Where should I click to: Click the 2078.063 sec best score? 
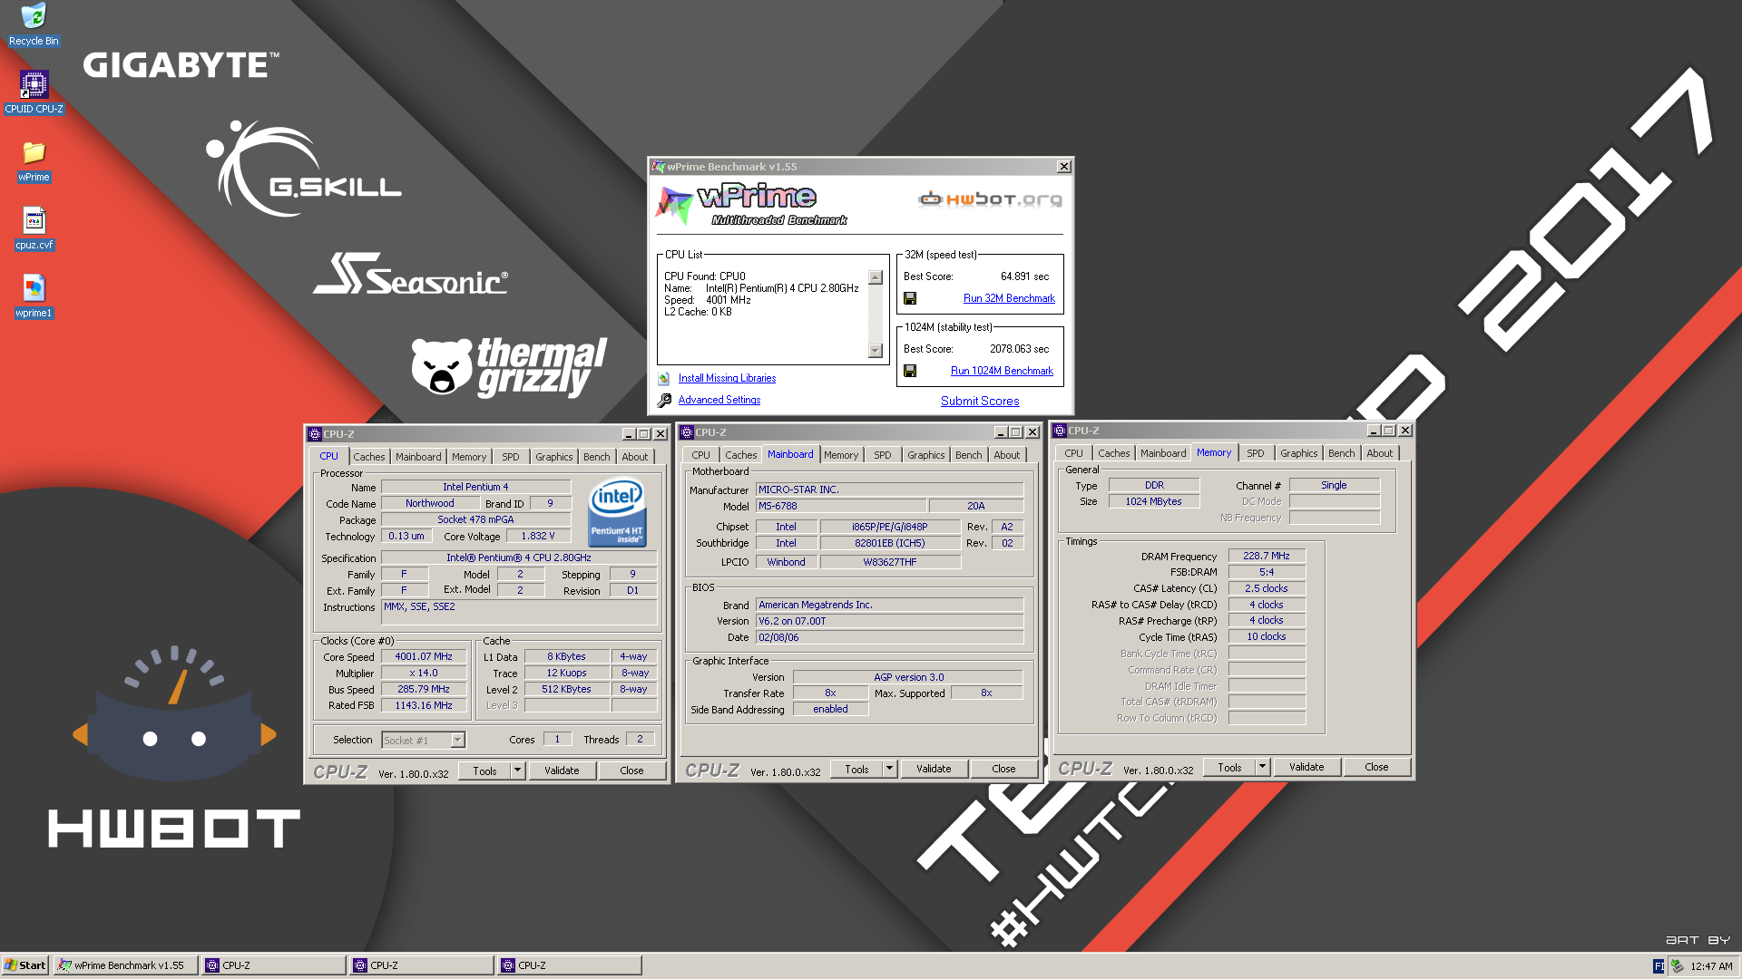(x=1019, y=349)
